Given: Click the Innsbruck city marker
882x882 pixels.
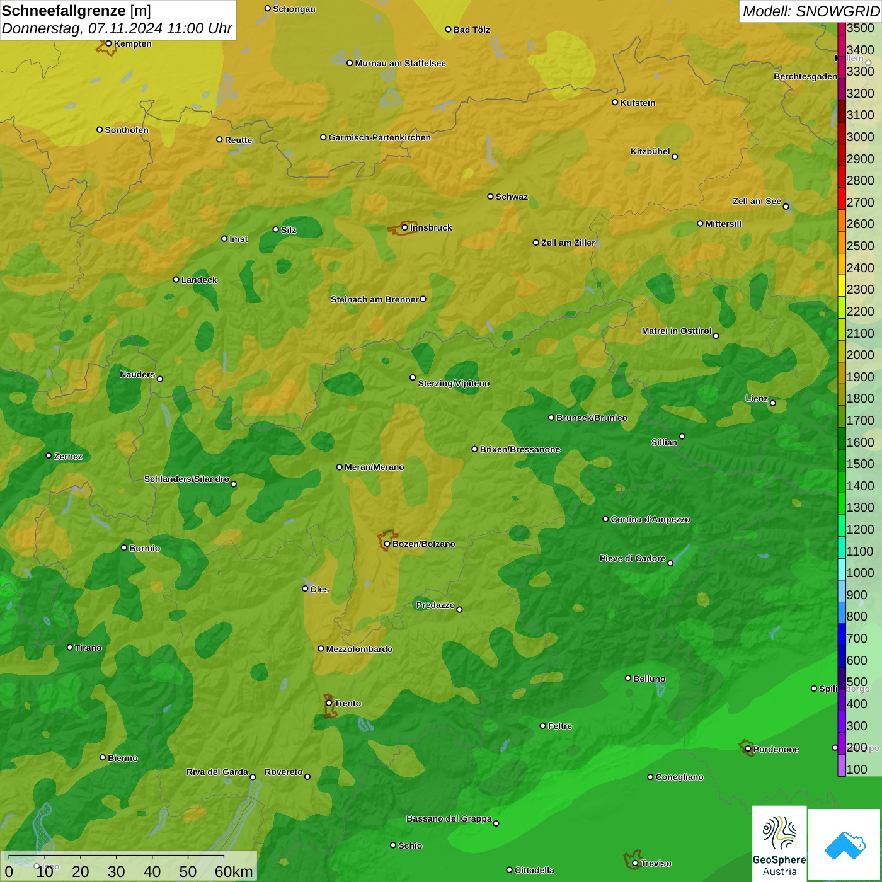Looking at the screenshot, I should 404,227.
